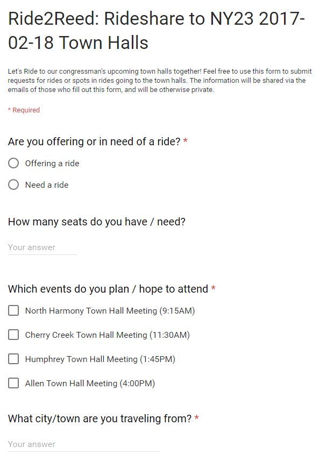The width and height of the screenshot is (320, 461).
Task: Select the 'Offering a ride' radio button
Action: pos(13,163)
